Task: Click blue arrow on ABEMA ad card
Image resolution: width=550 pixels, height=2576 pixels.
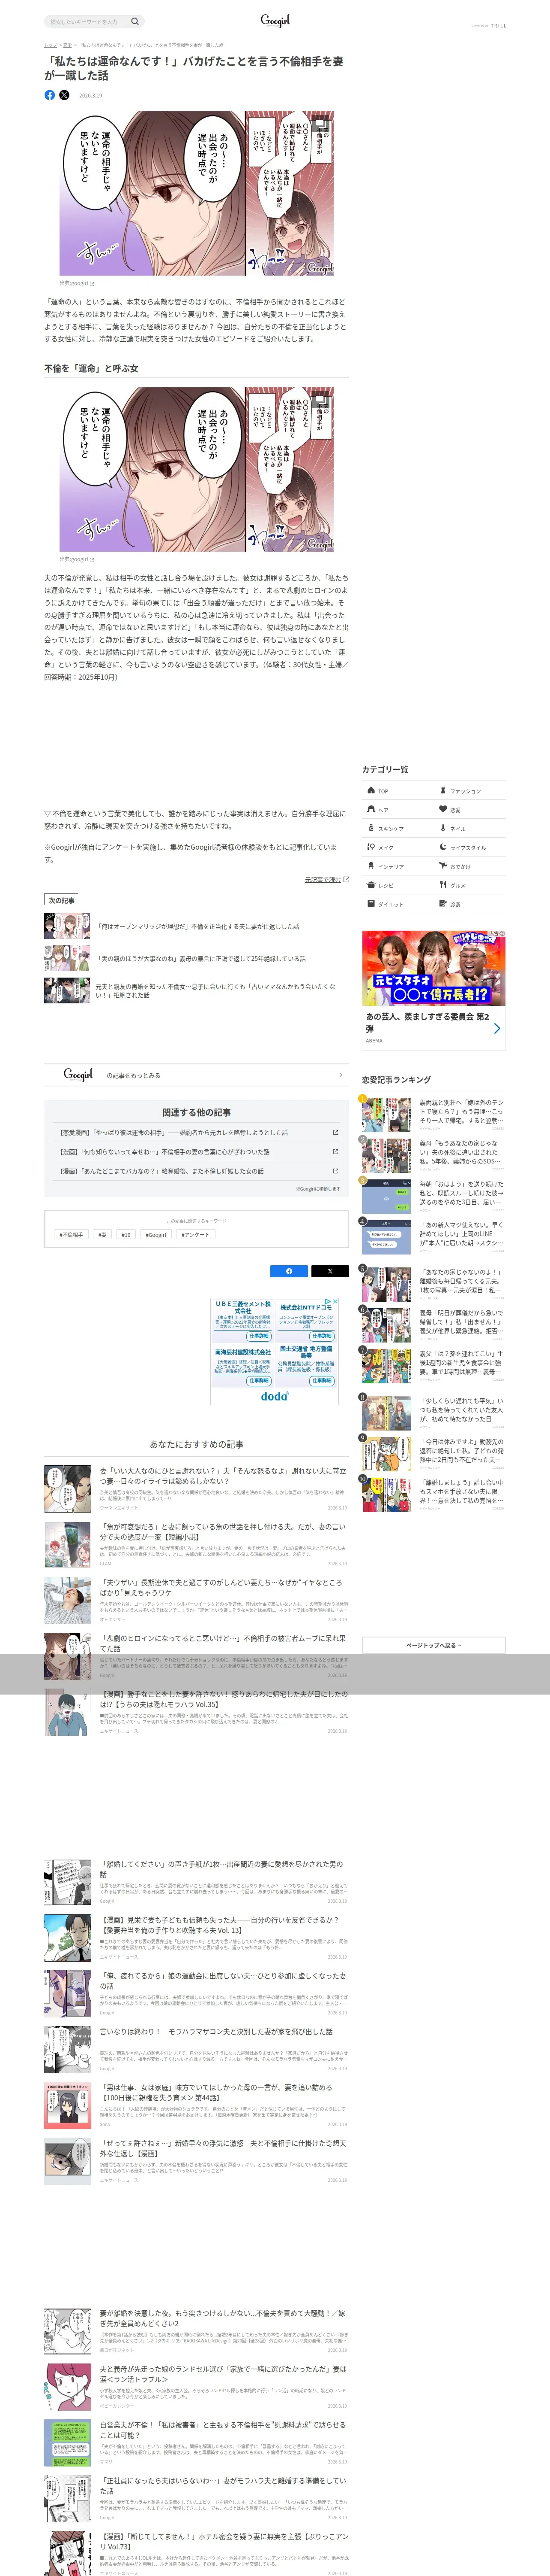Action: (x=496, y=1028)
